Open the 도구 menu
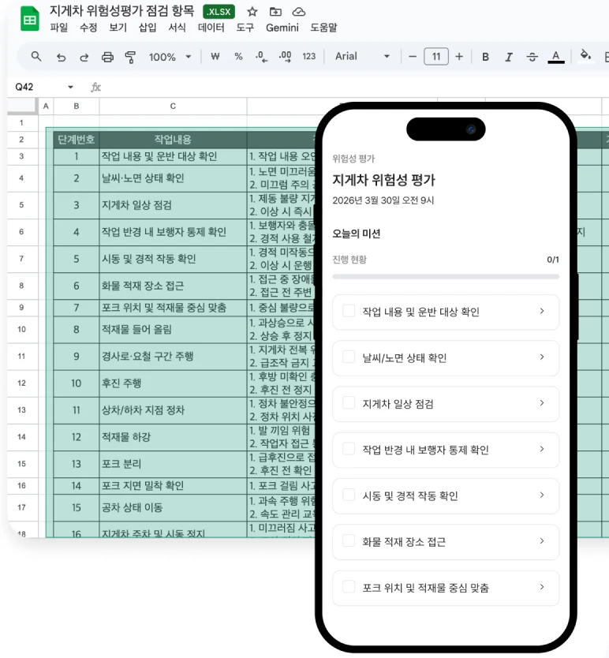Screen dimensions: 609x658 click(245, 28)
